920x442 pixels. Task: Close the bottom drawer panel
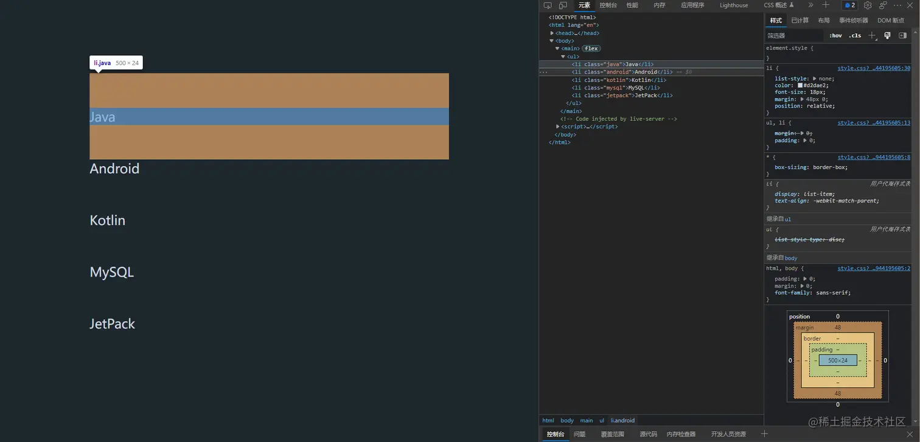[x=910, y=433]
